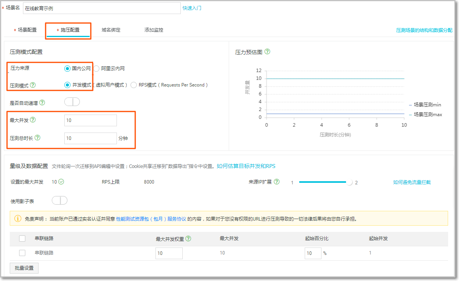This screenshot has height=281, width=459.
Task: Toggle the 是否自动递增 switch
Action: 72,102
